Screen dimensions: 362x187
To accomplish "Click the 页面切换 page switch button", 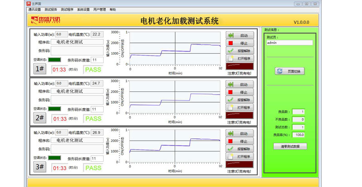I will [290, 71].
